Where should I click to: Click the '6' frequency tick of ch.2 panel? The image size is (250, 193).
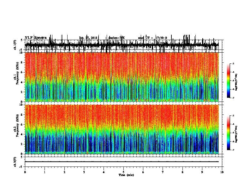pyautogui.click(x=22, y=125)
